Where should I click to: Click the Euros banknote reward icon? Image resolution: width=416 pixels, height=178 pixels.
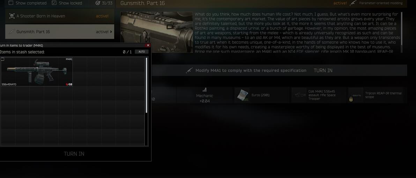coord(242,95)
